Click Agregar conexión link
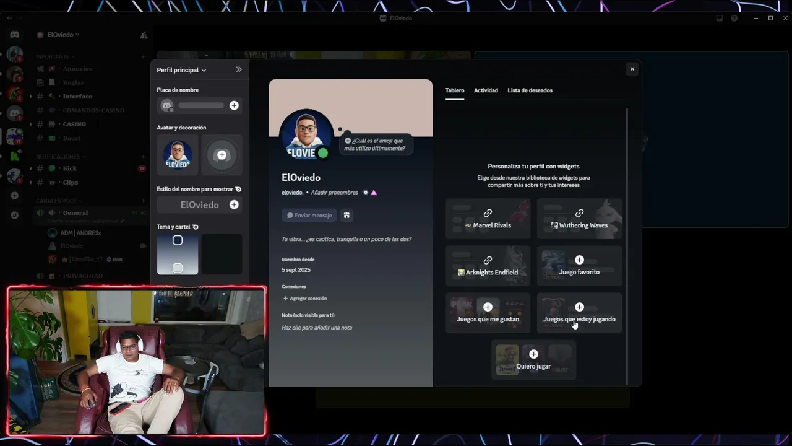Viewport: 792px width, 446px height. click(x=304, y=299)
